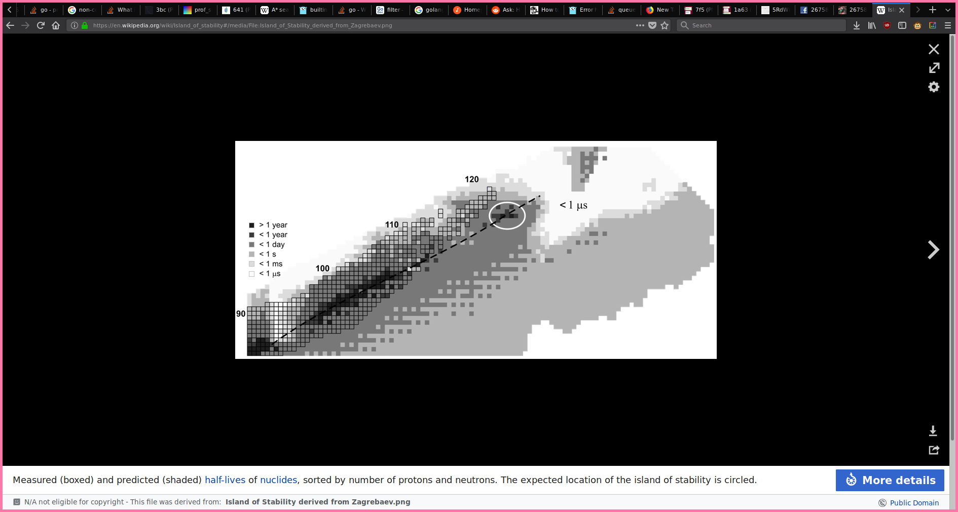Save page to Pocket

(652, 25)
